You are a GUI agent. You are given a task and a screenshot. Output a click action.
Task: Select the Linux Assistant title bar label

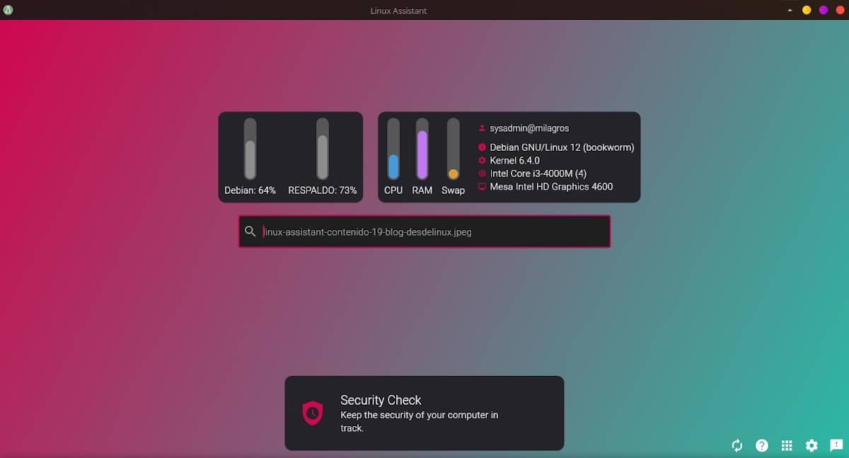pyautogui.click(x=399, y=10)
